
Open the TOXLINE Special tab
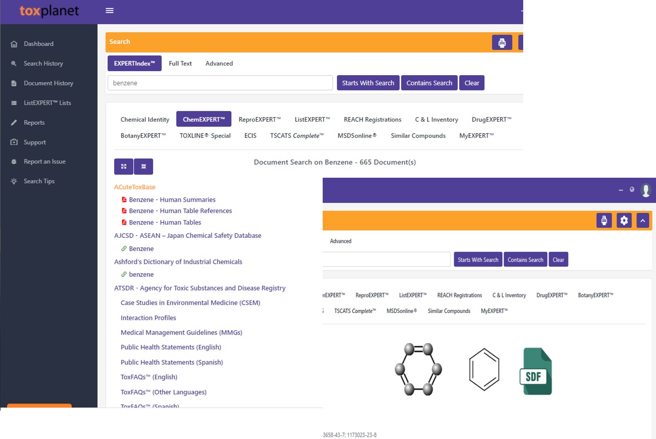tap(205, 136)
